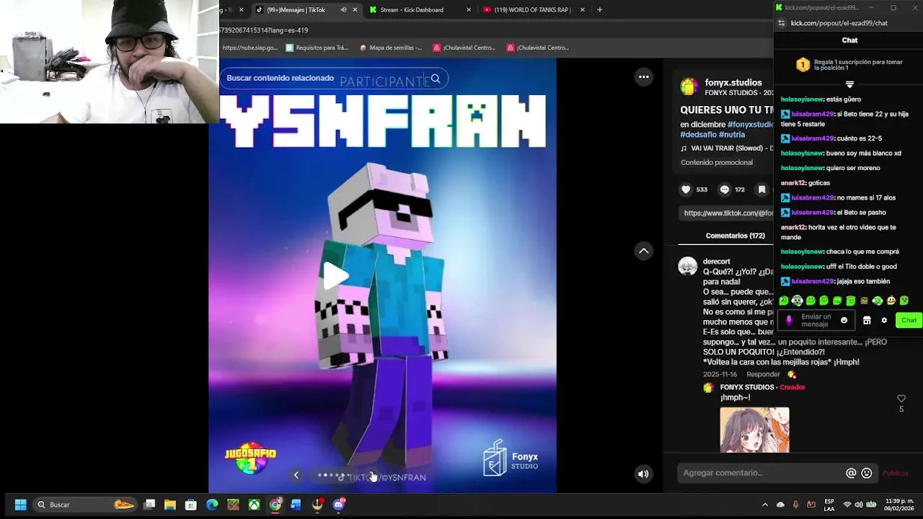Open File Explorer from taskbar
The image size is (923, 519).
click(x=170, y=505)
